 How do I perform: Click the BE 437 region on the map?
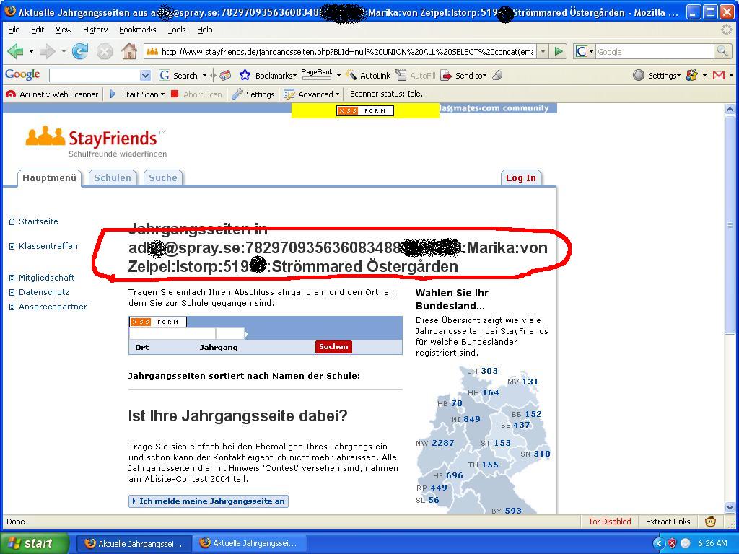click(515, 425)
